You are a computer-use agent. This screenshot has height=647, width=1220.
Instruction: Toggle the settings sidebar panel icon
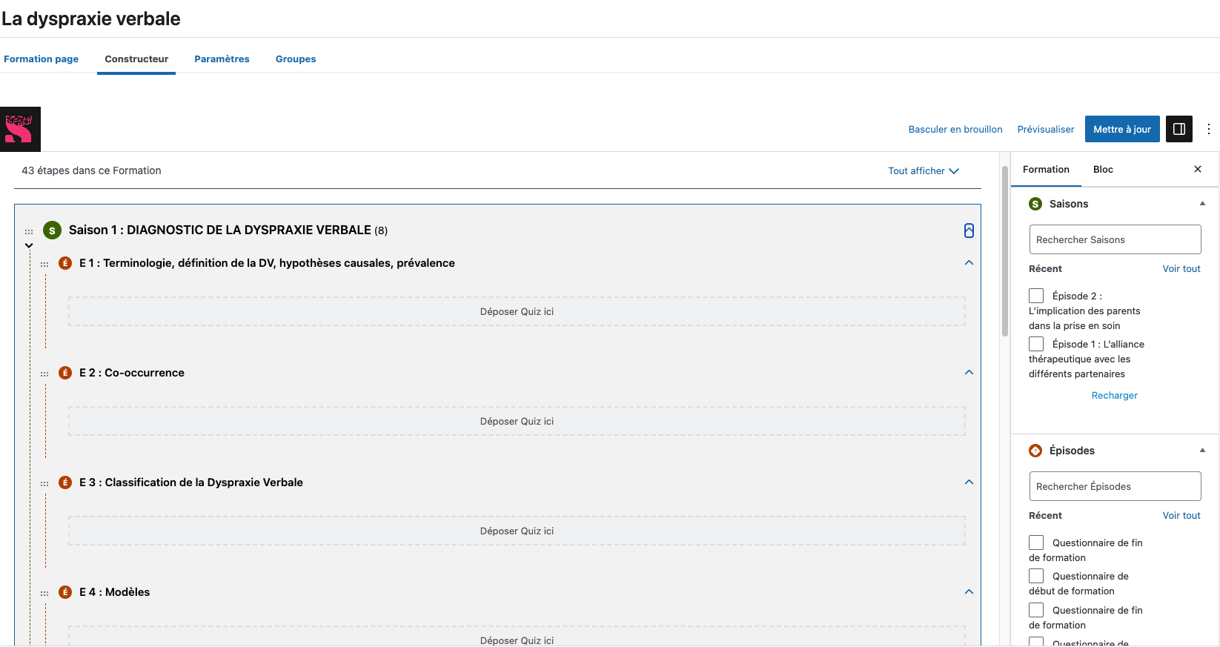pyautogui.click(x=1178, y=129)
